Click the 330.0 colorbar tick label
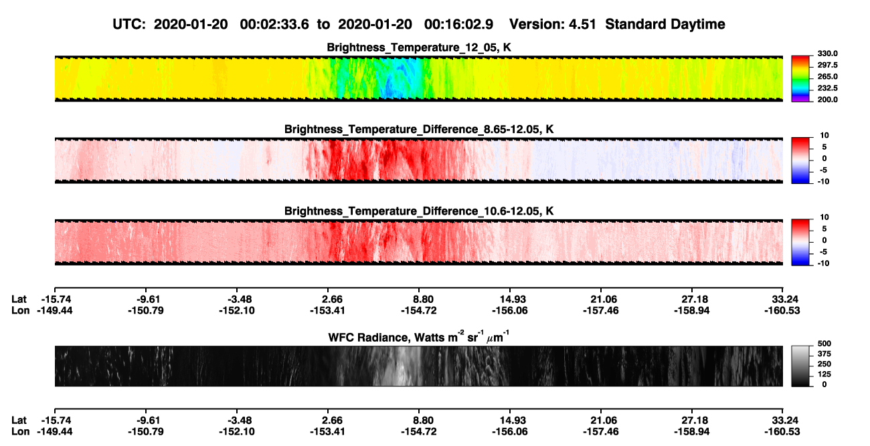Viewport: 870px width, 446px height. pyautogui.click(x=827, y=54)
